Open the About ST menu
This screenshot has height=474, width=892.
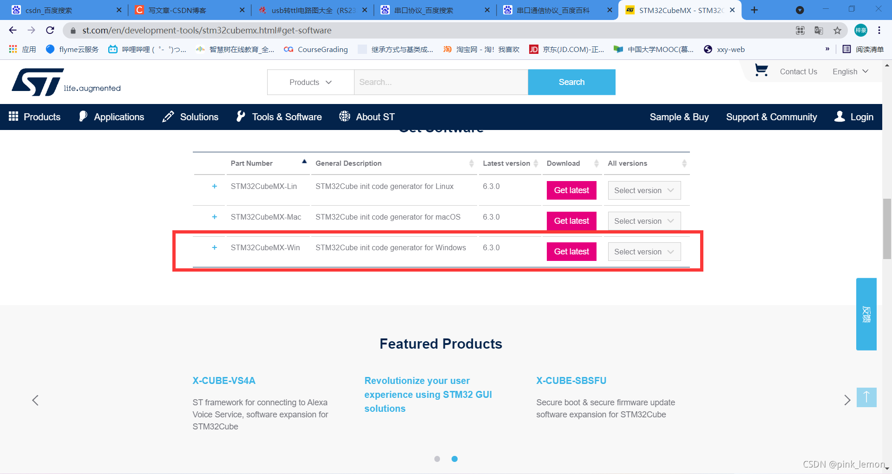(x=367, y=117)
